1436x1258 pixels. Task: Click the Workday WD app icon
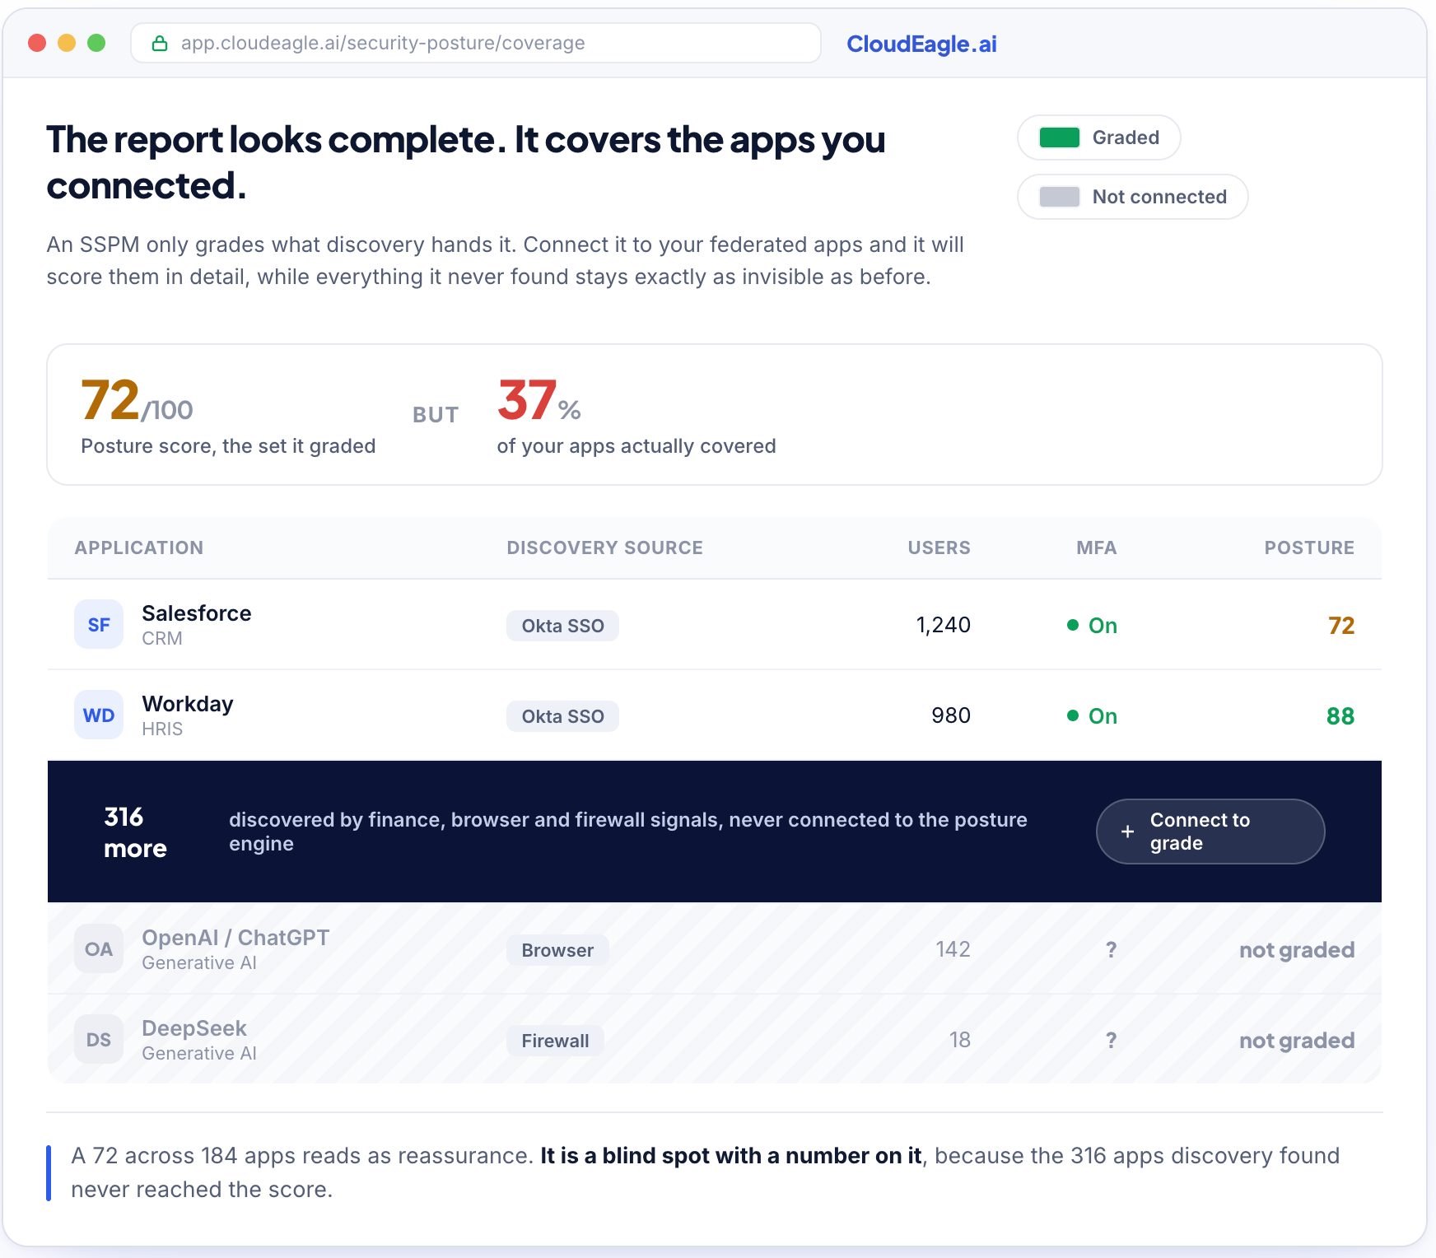99,715
